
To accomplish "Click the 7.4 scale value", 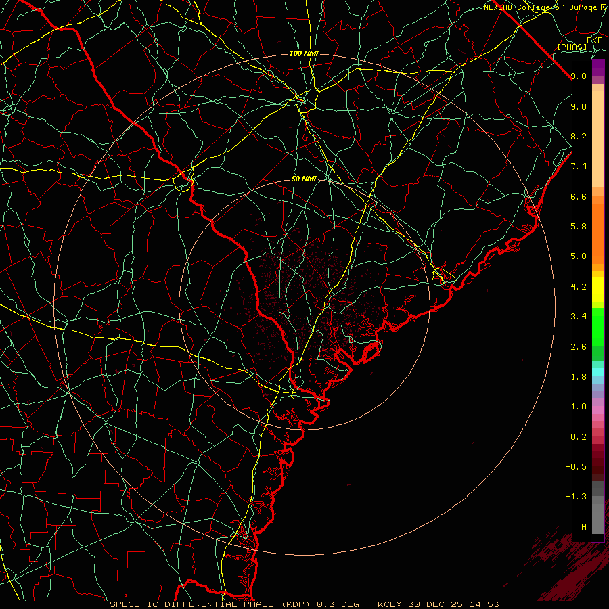I will (x=579, y=166).
